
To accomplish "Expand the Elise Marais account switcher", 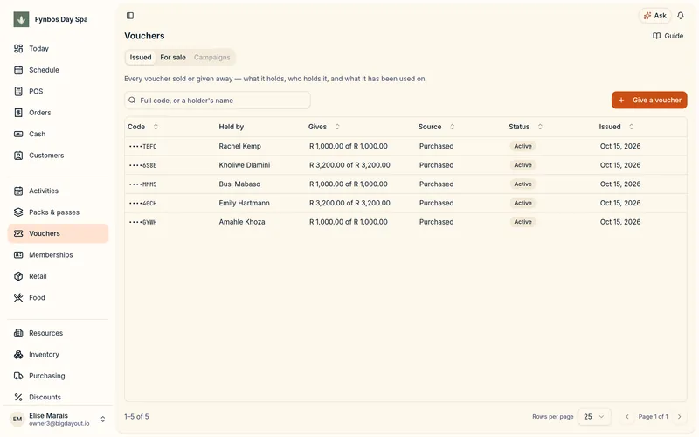I will coord(102,420).
